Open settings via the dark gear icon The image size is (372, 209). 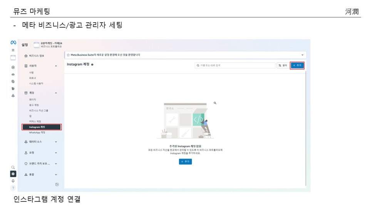pos(13,174)
